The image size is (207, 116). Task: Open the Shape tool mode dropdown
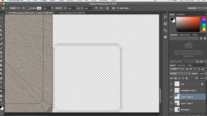[x=15, y=8]
